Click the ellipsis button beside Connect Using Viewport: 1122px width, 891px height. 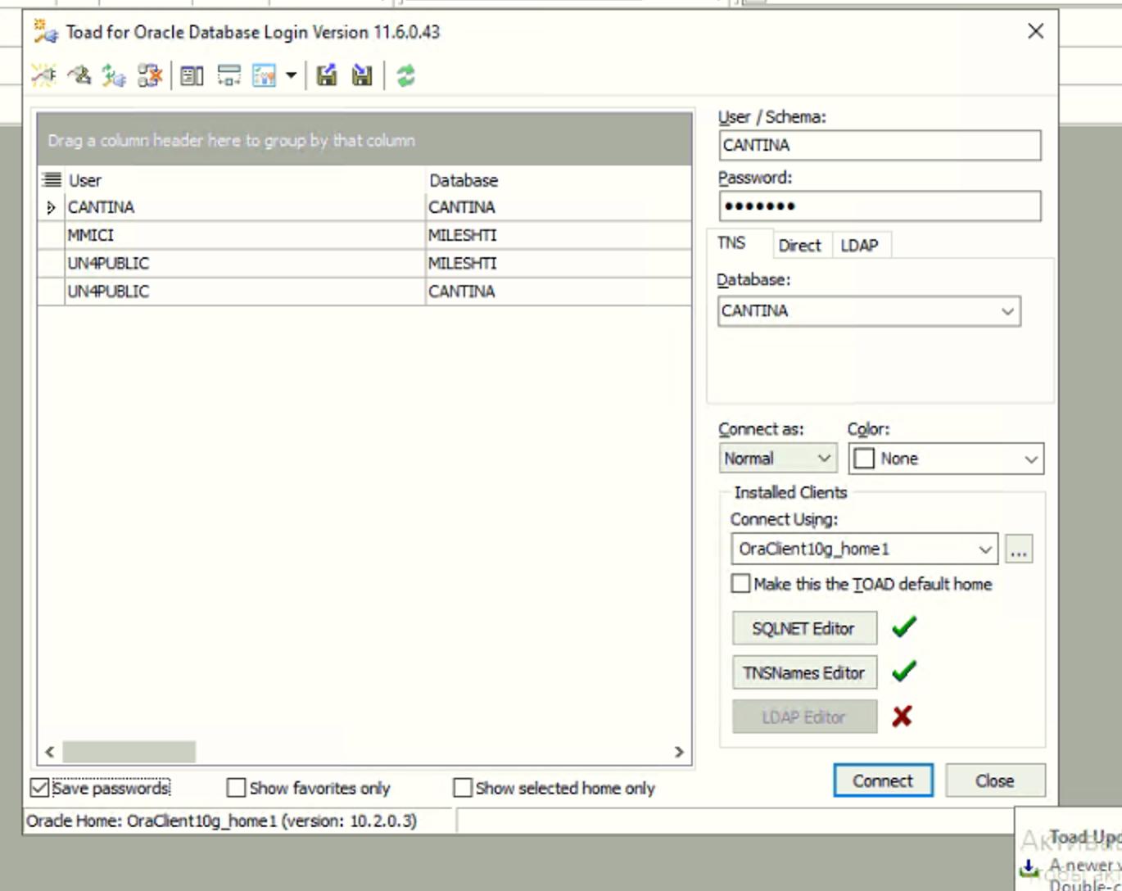click(x=1019, y=549)
